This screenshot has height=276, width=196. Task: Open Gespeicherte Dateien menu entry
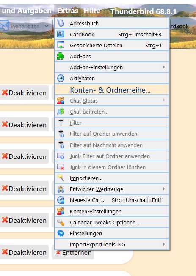[112, 45]
